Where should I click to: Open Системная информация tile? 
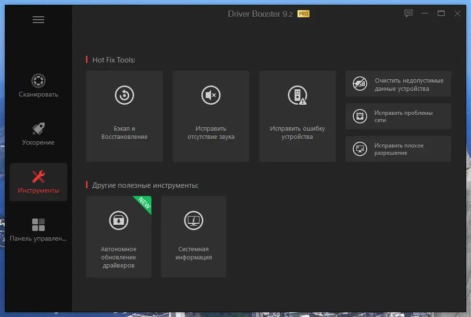tap(194, 236)
